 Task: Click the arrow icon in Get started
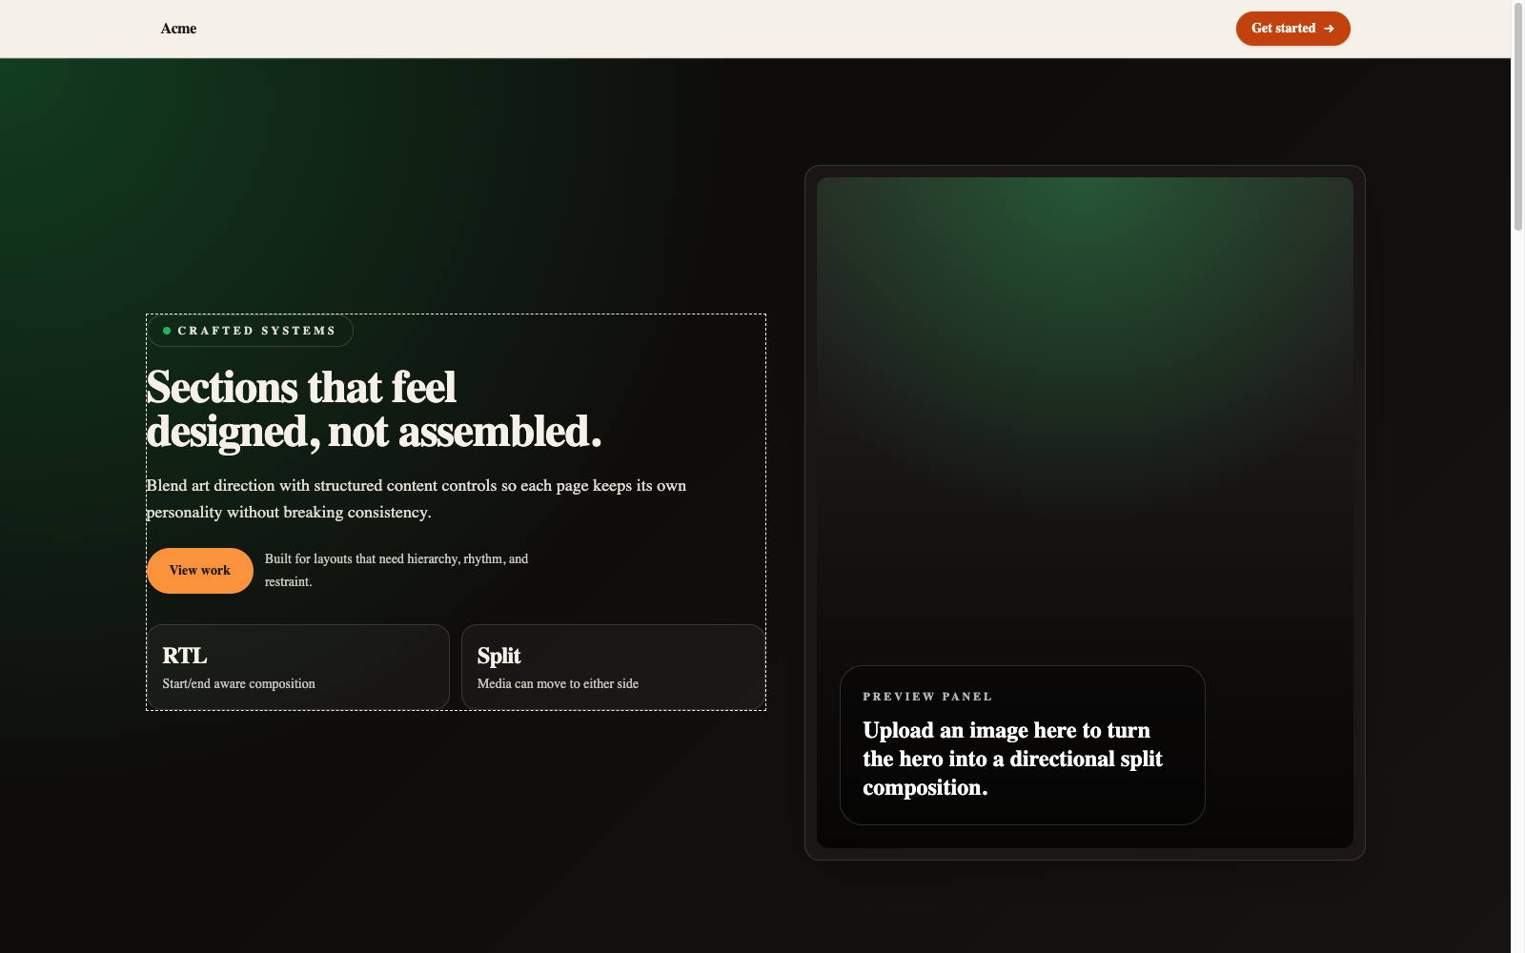point(1329,29)
